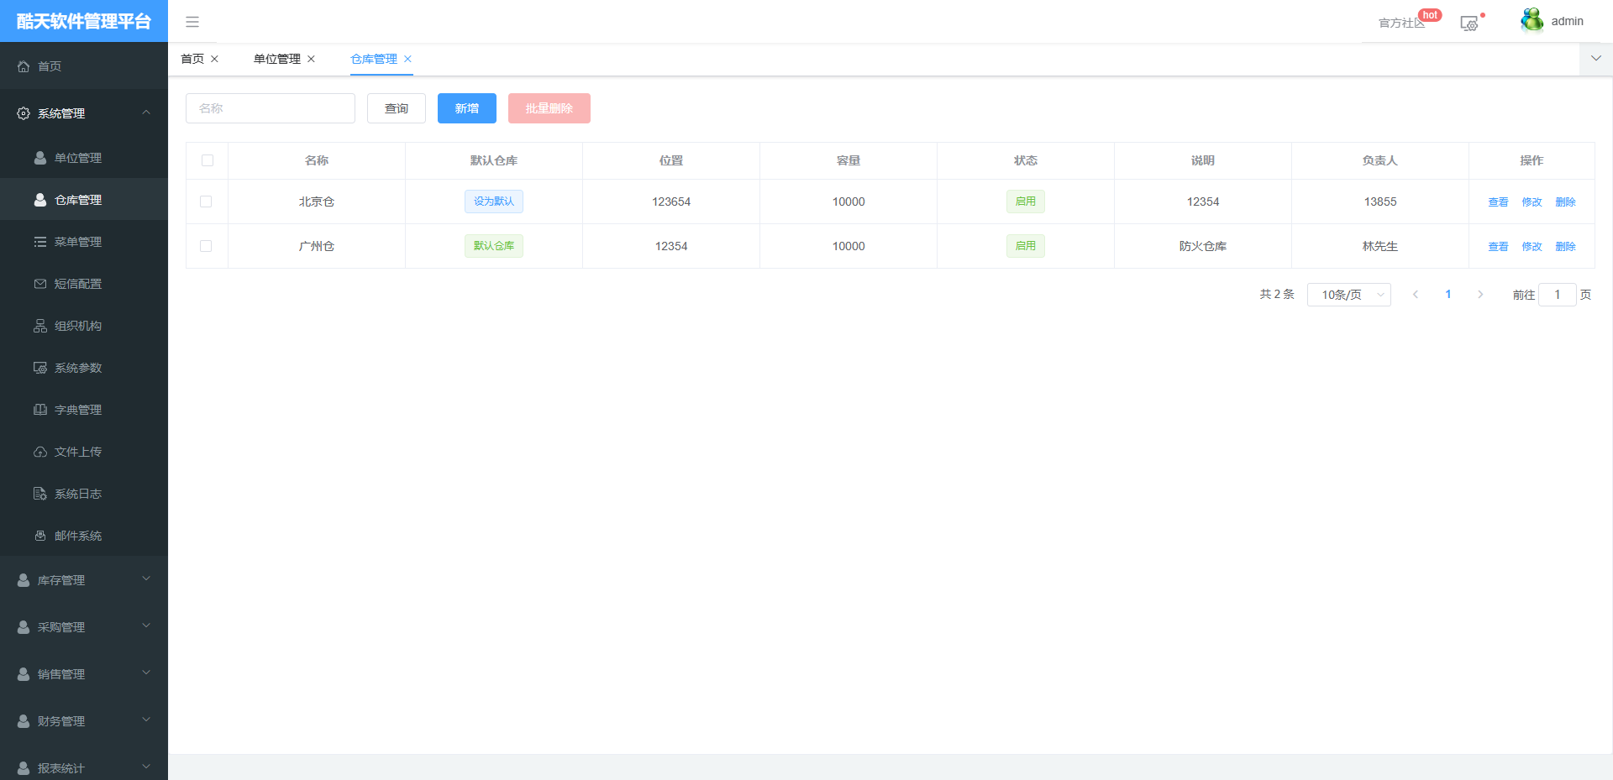Screen dimensions: 1613x780
Task: Collapse the sidebar with the hamburger icon
Action: pos(192,22)
